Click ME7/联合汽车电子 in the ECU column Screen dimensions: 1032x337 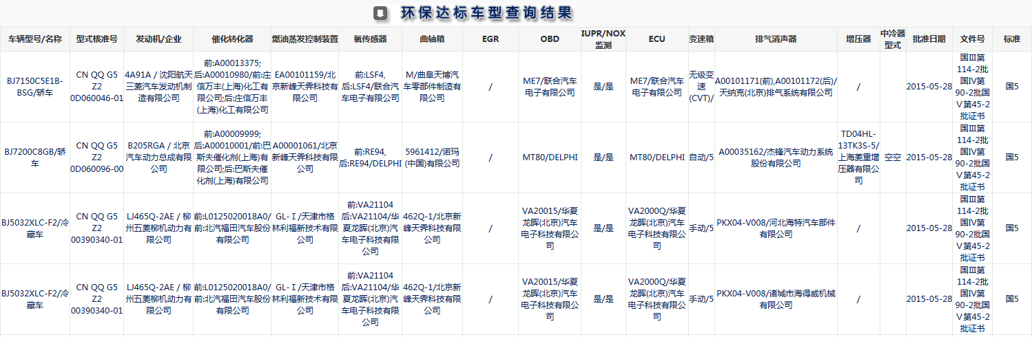pyautogui.click(x=657, y=86)
